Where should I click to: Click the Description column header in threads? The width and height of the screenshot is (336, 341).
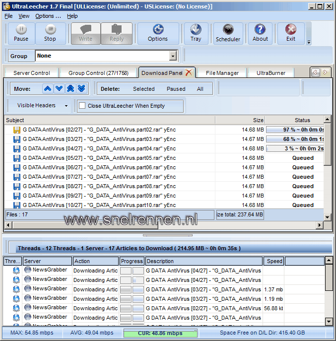tap(204, 261)
